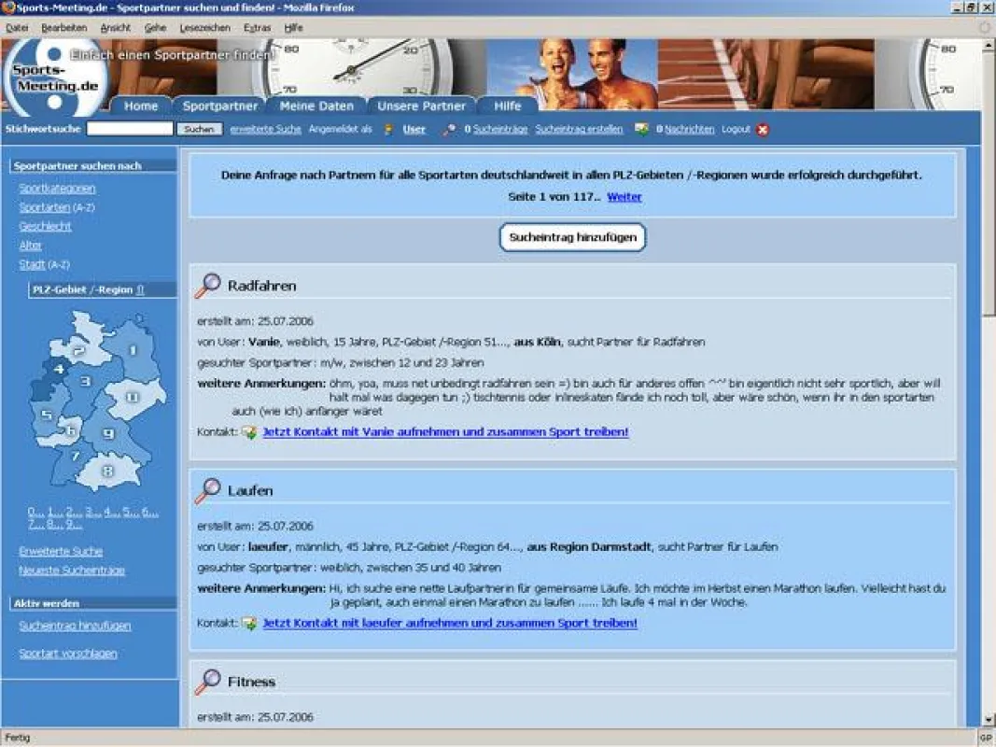Filter by Geschlecht in the sidebar
This screenshot has width=996, height=747.
pos(45,226)
